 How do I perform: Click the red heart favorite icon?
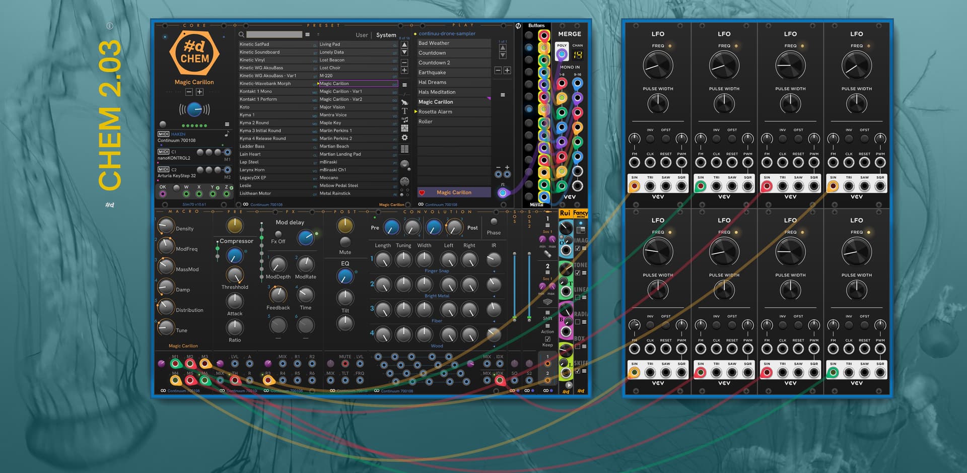click(x=422, y=192)
